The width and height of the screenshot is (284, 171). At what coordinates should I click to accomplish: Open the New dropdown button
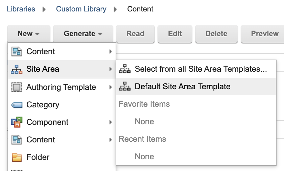point(29,34)
